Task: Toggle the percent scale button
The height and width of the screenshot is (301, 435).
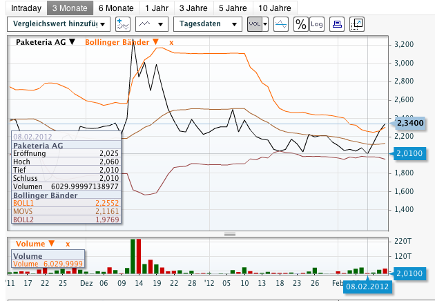Action: [x=301, y=24]
